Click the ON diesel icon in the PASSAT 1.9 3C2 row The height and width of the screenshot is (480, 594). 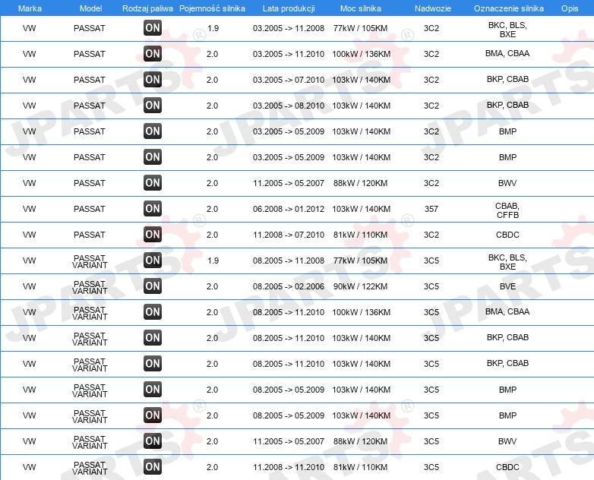coord(152,27)
